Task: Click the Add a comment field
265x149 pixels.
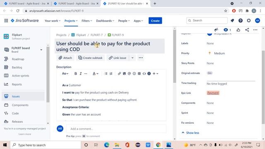Action: pos(116,129)
